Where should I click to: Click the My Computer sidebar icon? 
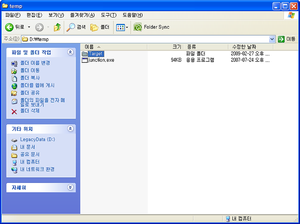14,163
